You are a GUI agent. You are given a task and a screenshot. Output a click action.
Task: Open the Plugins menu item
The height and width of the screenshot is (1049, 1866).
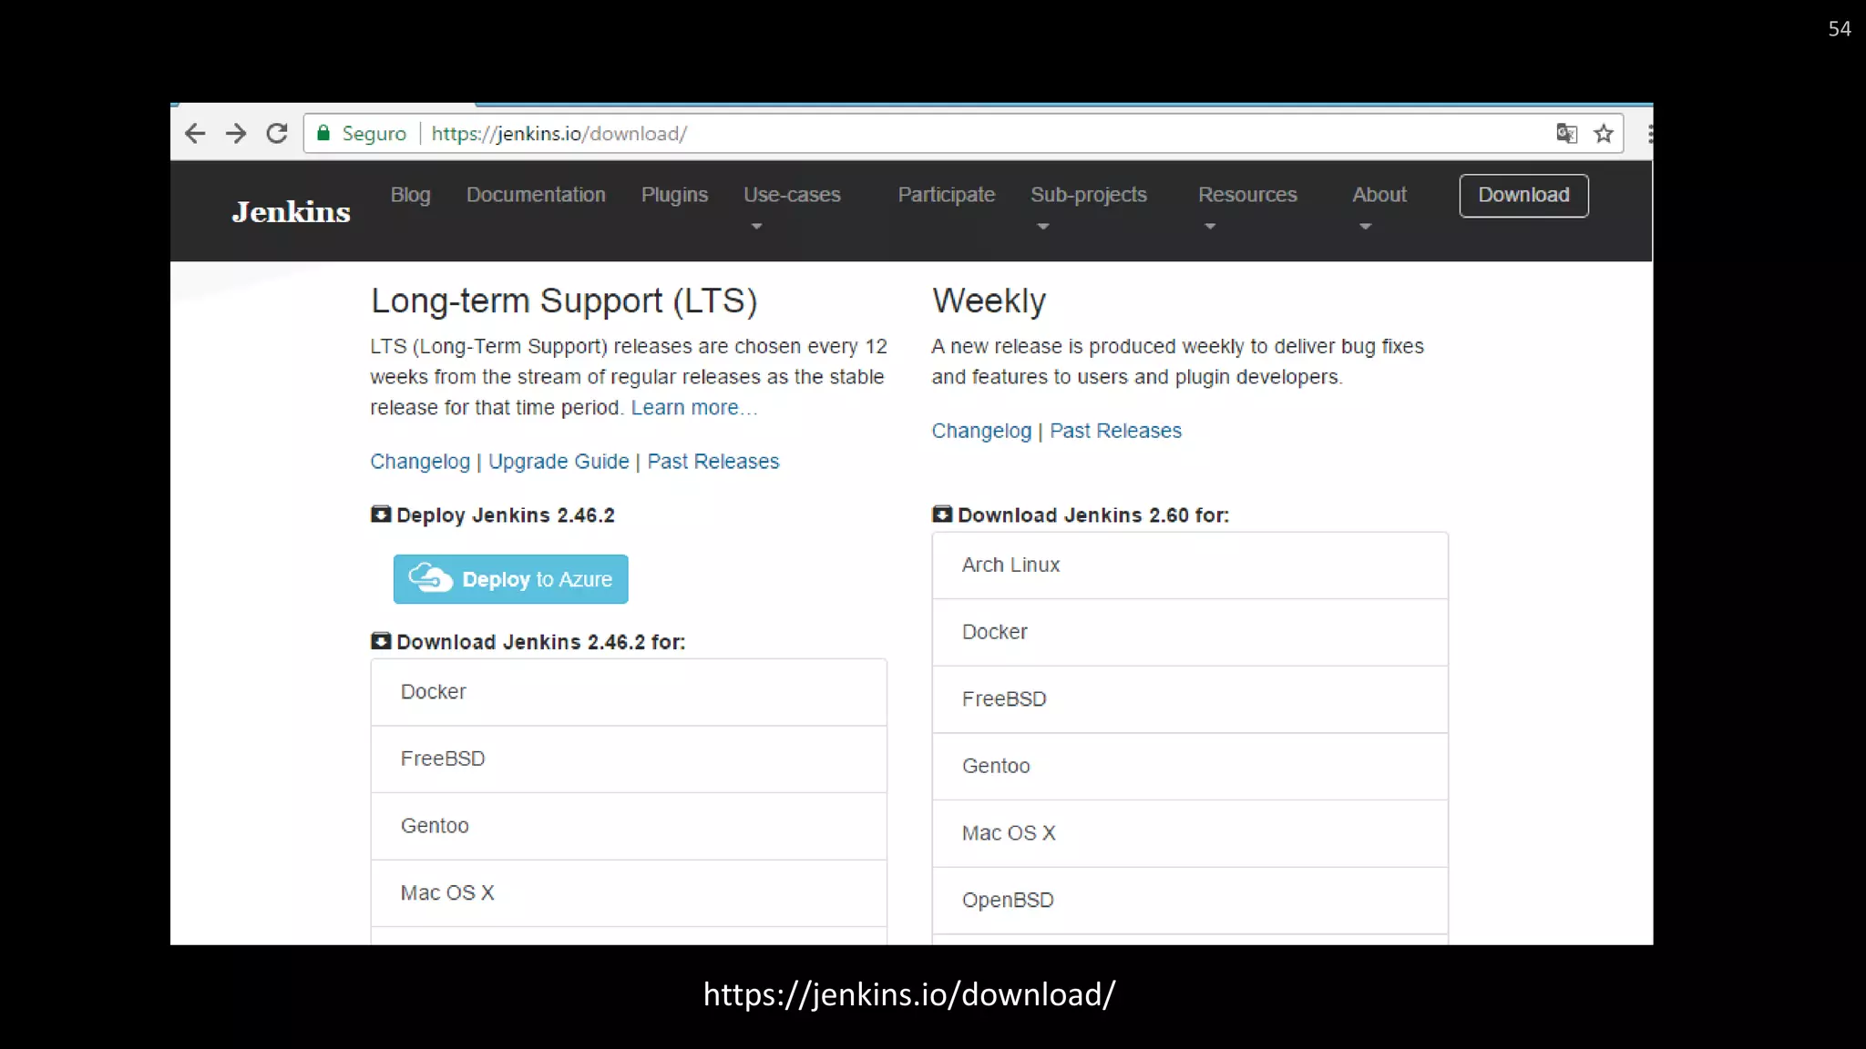pyautogui.click(x=674, y=195)
